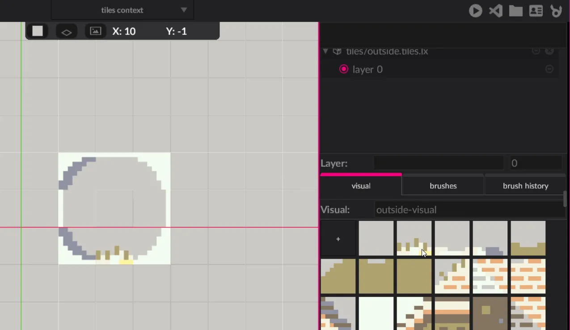Select the layer 0 radio button

[343, 69]
